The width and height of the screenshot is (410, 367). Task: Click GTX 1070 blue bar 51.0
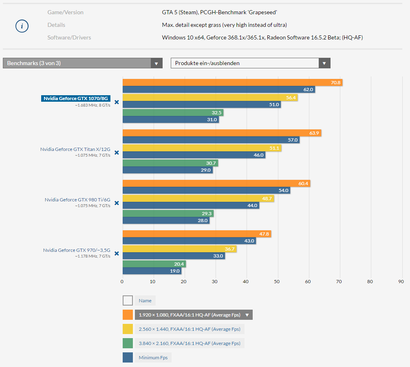(202, 105)
